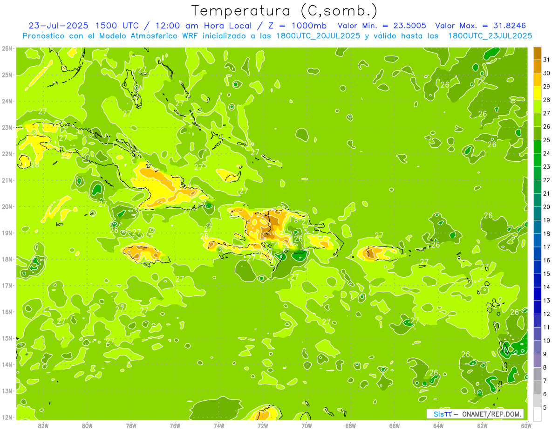Click the 60W longitude axis label
Screen dimensions: 559x432
click(526, 425)
